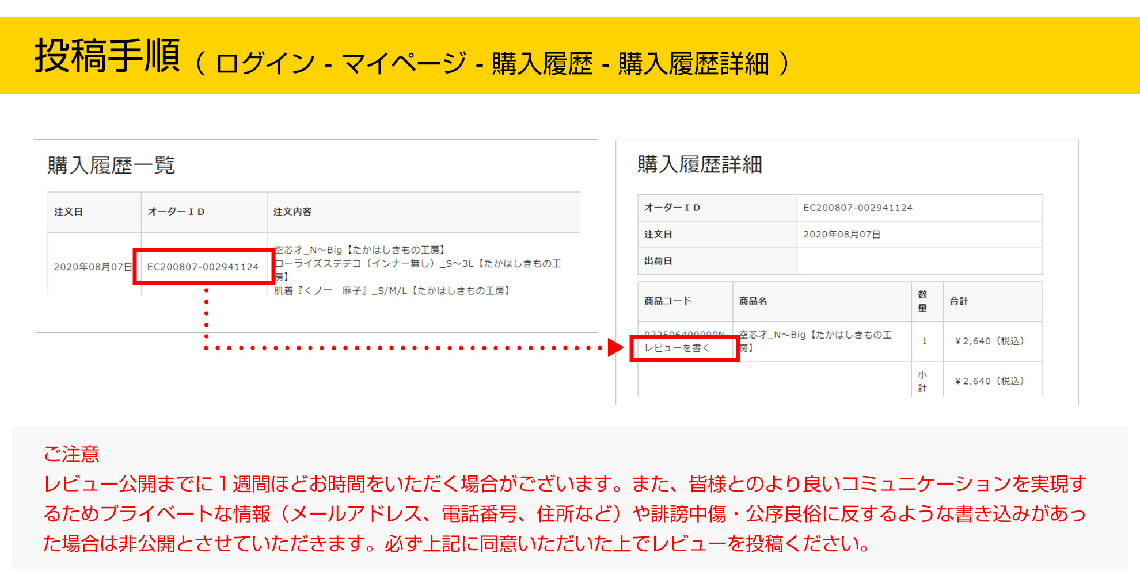
Task: Click order ID EC200807-002941124 in the purchase history list
Action: [x=203, y=267]
